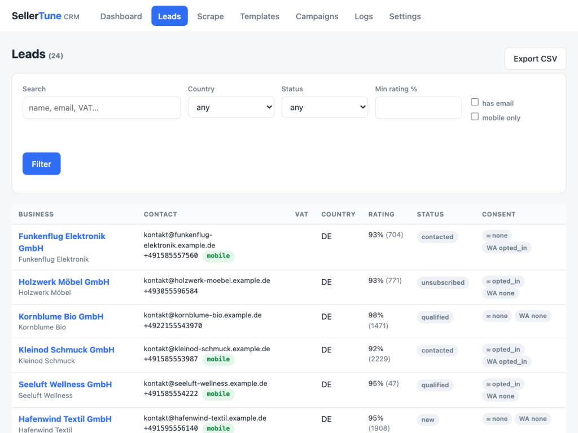Open Hafenwind Textil GmbH lead
This screenshot has width=578, height=433.
pos(65,419)
